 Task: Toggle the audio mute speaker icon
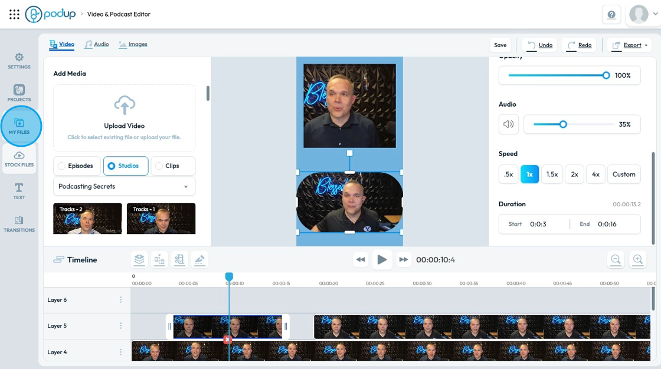coord(508,124)
